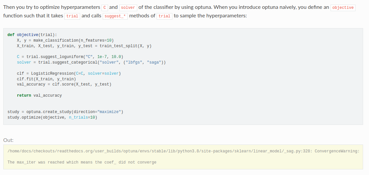Click the green 'return' keyword
This screenshot has width=369, height=175.
(x=24, y=95)
